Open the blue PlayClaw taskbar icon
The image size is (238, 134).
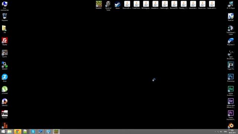click(x=41, y=131)
